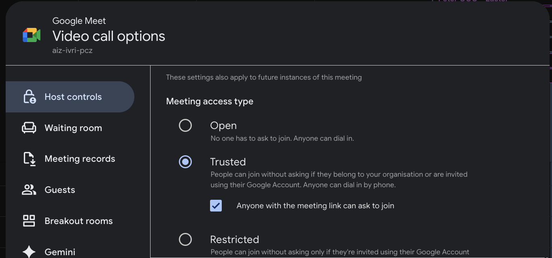The height and width of the screenshot is (258, 552).
Task: Click the Trusted option description text
Action: tap(339, 179)
